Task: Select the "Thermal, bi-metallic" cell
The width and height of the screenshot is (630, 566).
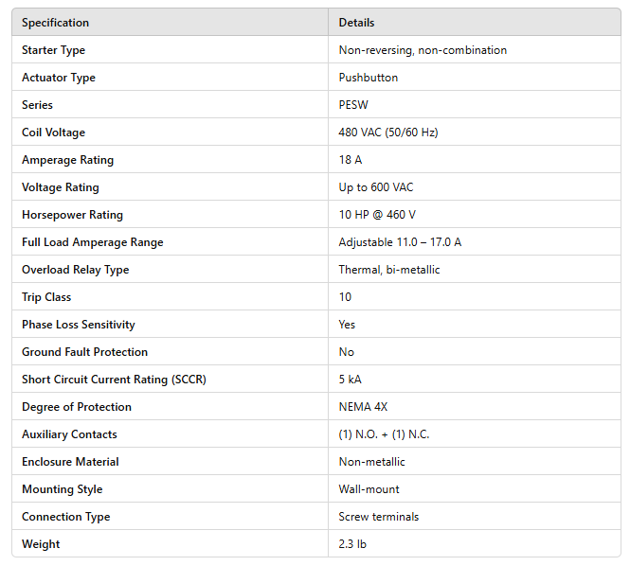Action: [x=389, y=270]
